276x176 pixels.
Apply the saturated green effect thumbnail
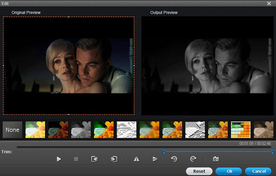click(x=104, y=130)
